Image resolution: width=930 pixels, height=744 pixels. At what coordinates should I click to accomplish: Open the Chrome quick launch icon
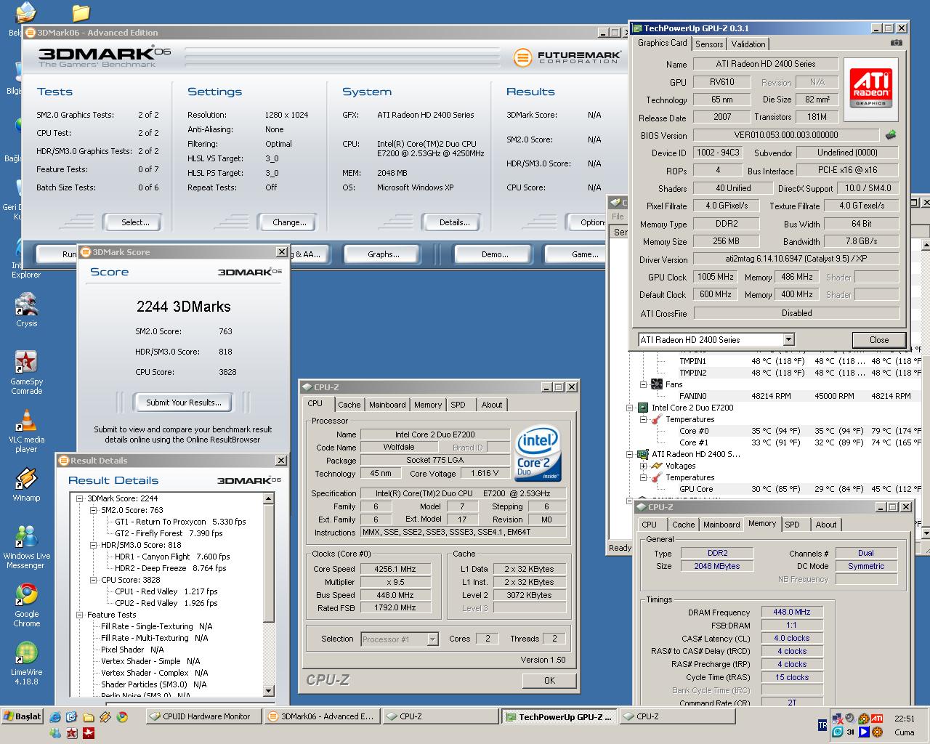[x=122, y=716]
